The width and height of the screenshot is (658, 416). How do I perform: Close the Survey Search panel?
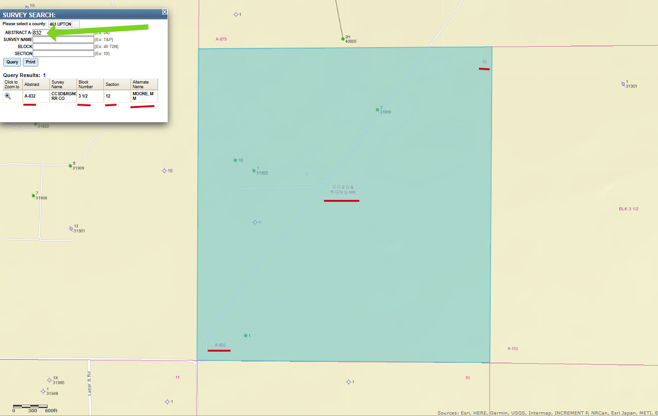point(165,12)
